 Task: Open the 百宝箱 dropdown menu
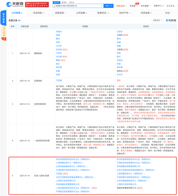pyautogui.click(x=133, y=6)
